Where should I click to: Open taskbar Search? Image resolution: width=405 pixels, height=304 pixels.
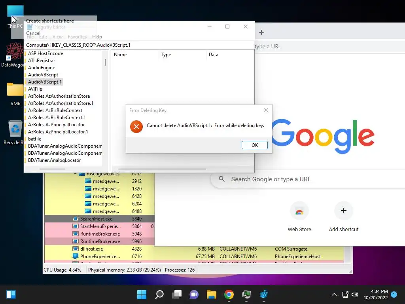159,294
